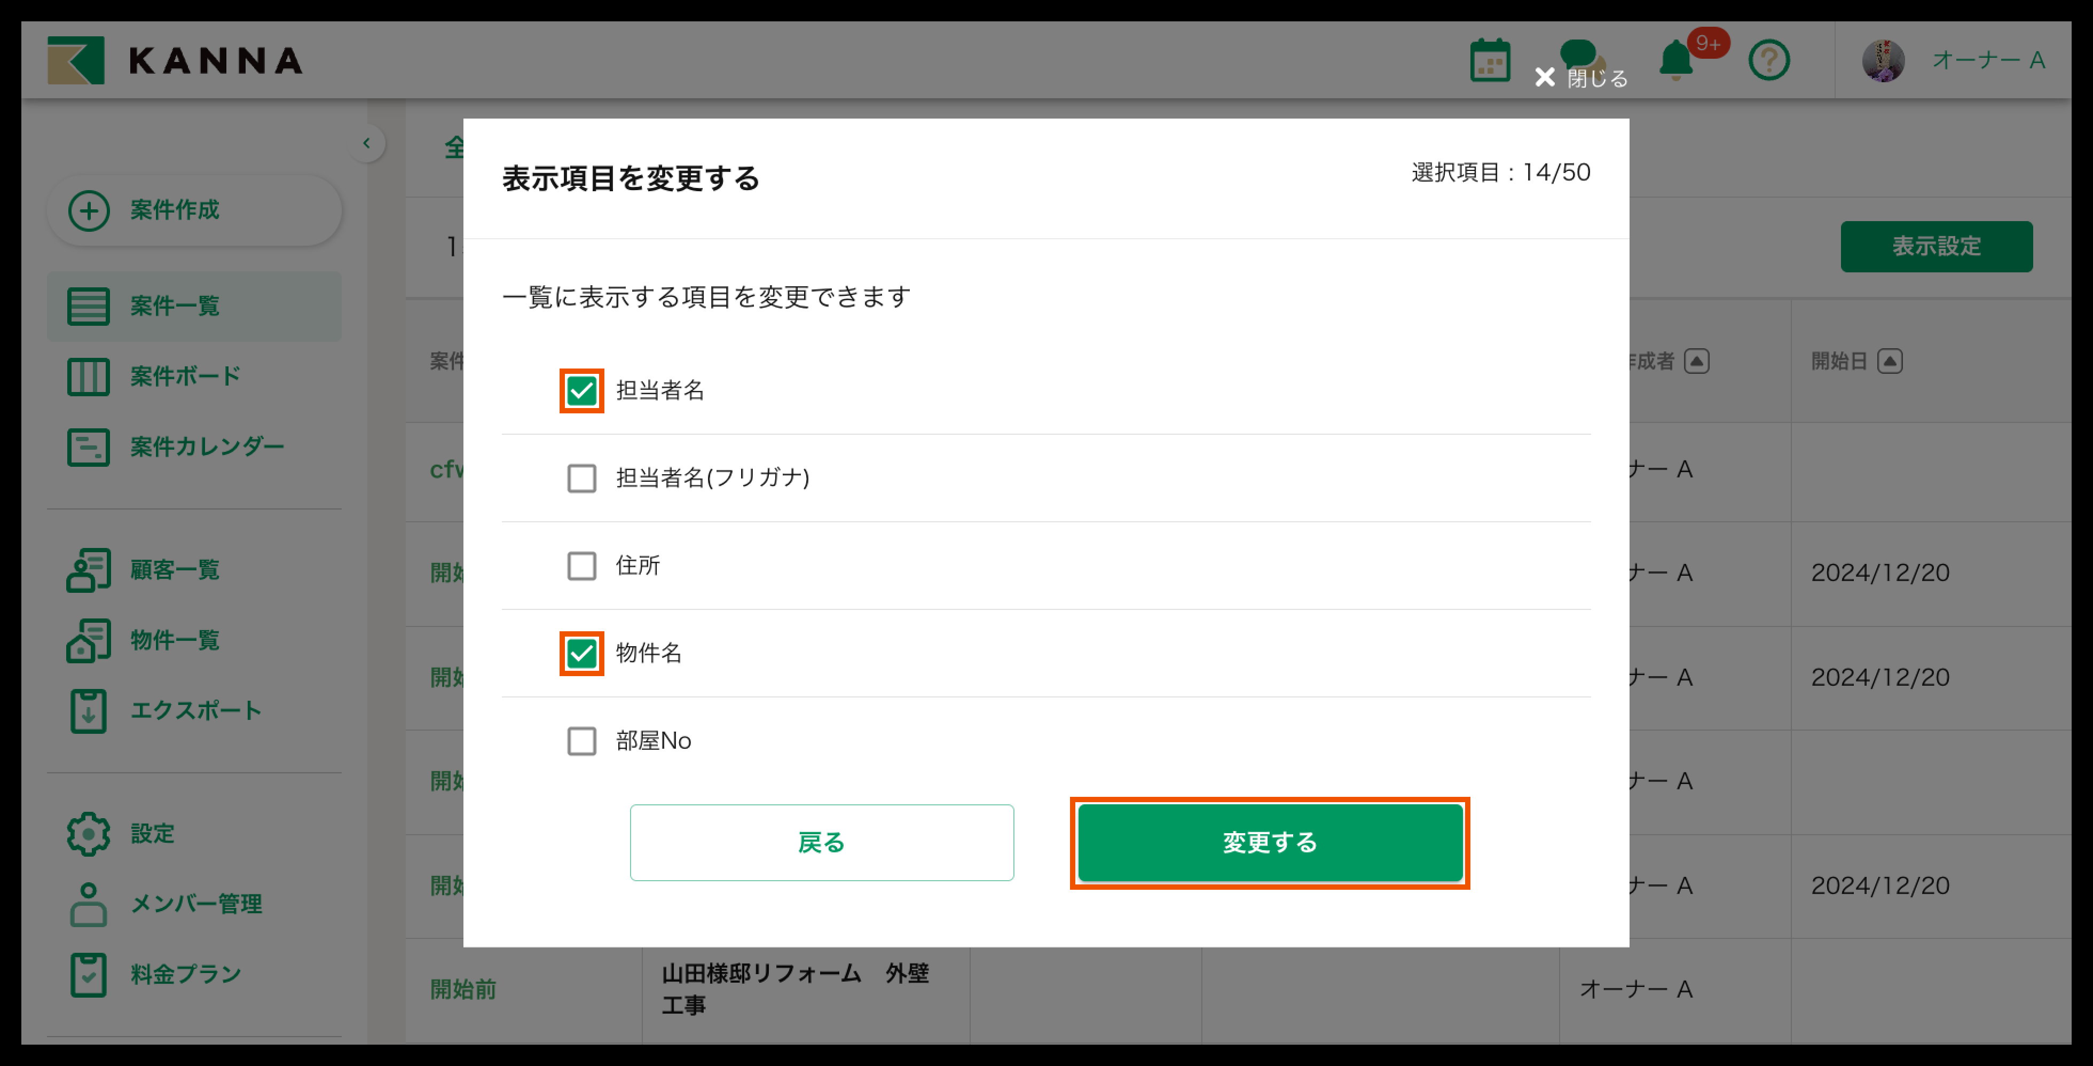Enable the 住所 checkbox
This screenshot has width=2093, height=1066.
(x=581, y=566)
